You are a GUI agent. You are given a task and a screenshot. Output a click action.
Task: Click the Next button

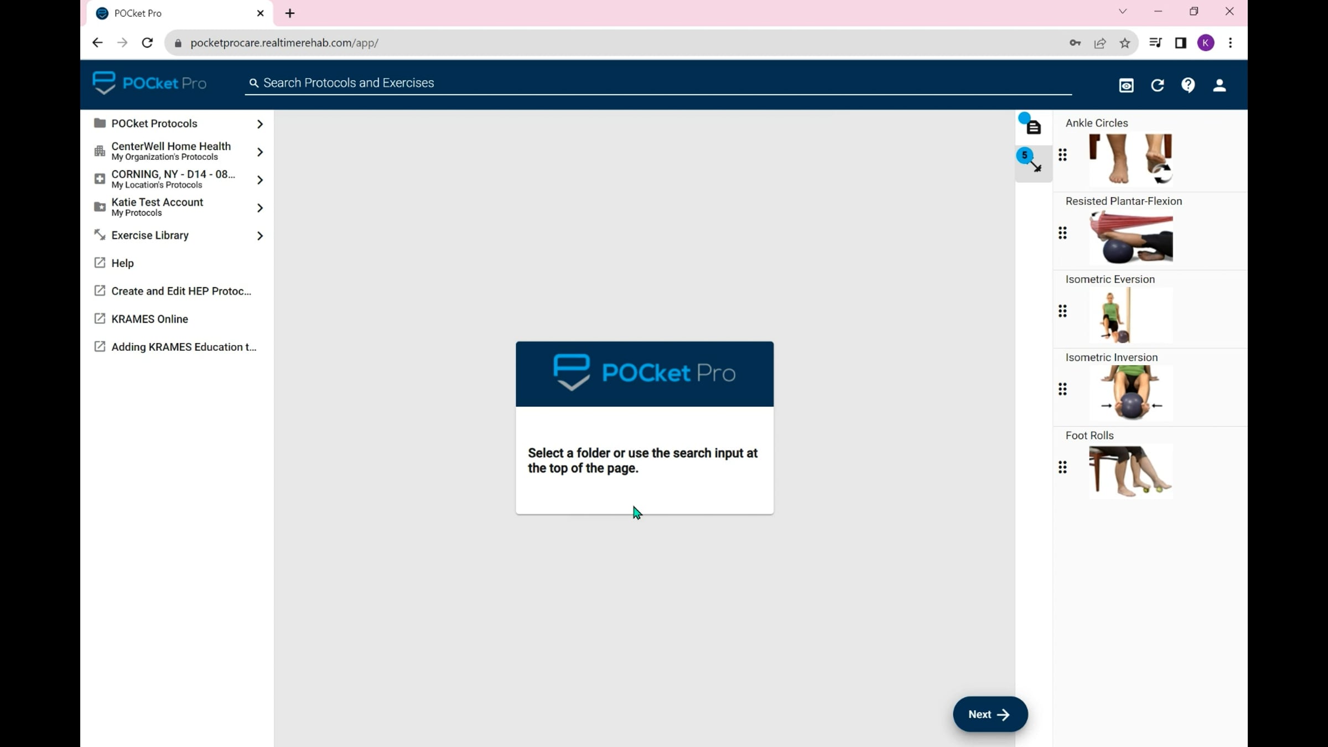point(990,714)
